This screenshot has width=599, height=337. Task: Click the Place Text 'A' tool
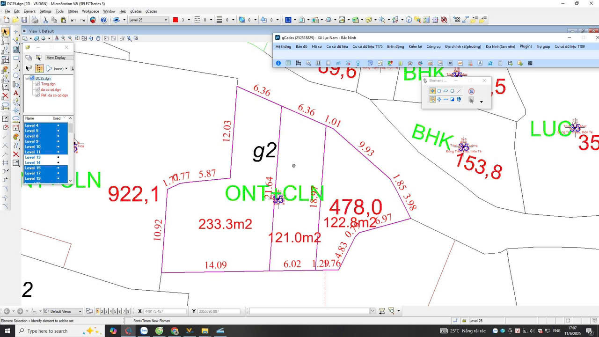pyautogui.click(x=16, y=93)
